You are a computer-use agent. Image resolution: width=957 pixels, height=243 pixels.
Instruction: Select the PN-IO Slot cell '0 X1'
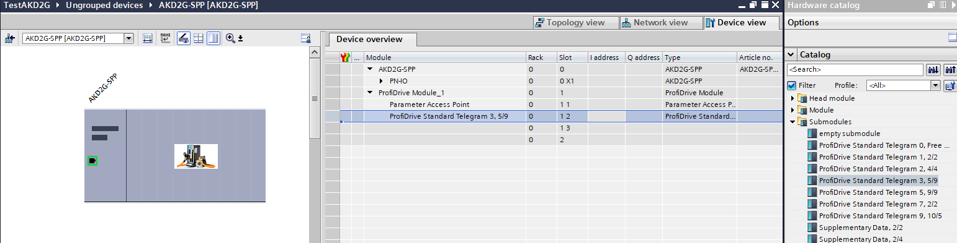click(572, 81)
